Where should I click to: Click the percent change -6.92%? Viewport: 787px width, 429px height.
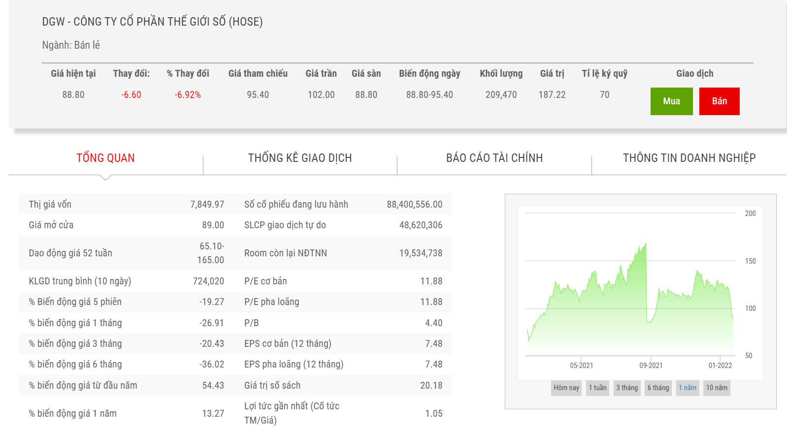188,95
